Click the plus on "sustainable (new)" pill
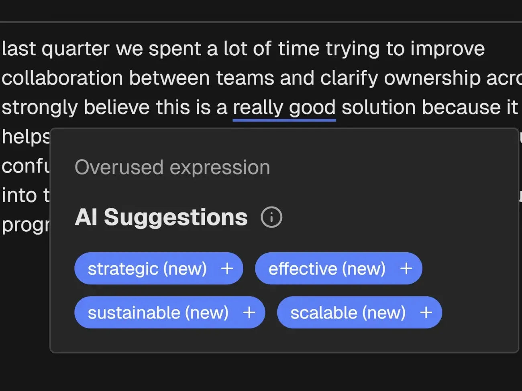 pyautogui.click(x=250, y=312)
